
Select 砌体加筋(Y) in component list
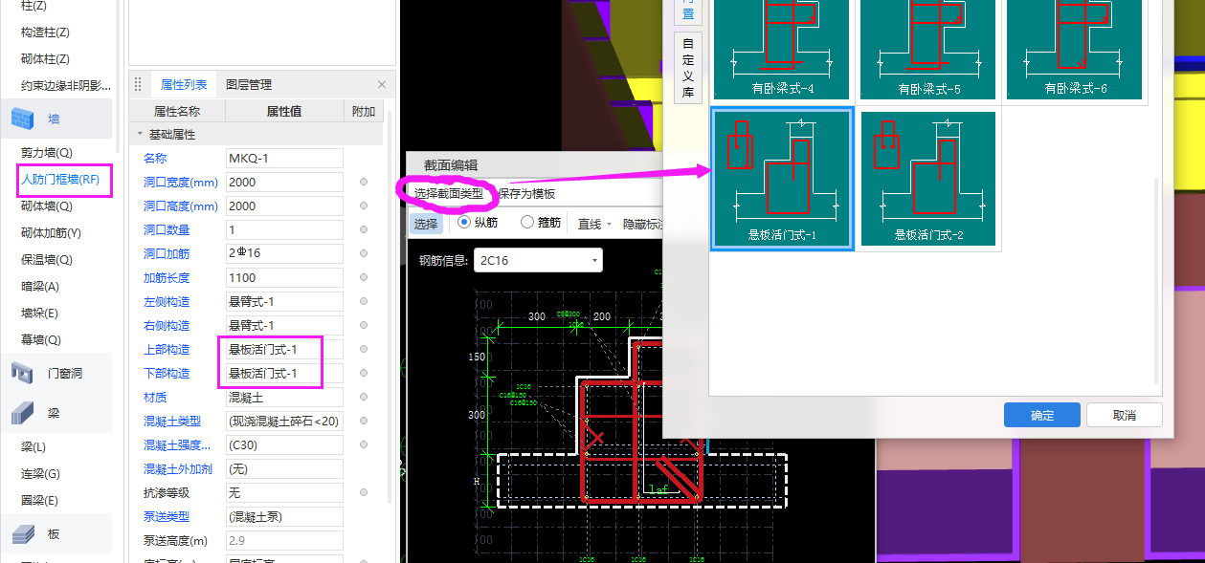click(52, 232)
